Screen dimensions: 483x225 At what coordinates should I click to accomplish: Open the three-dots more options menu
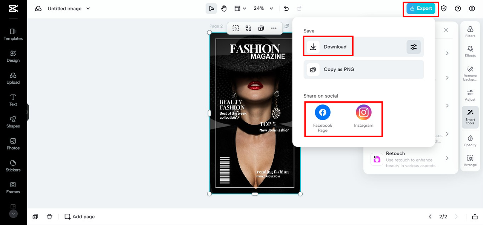(274, 28)
